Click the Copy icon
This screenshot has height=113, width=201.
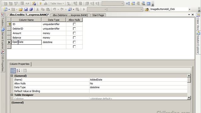click(x=43, y=9)
